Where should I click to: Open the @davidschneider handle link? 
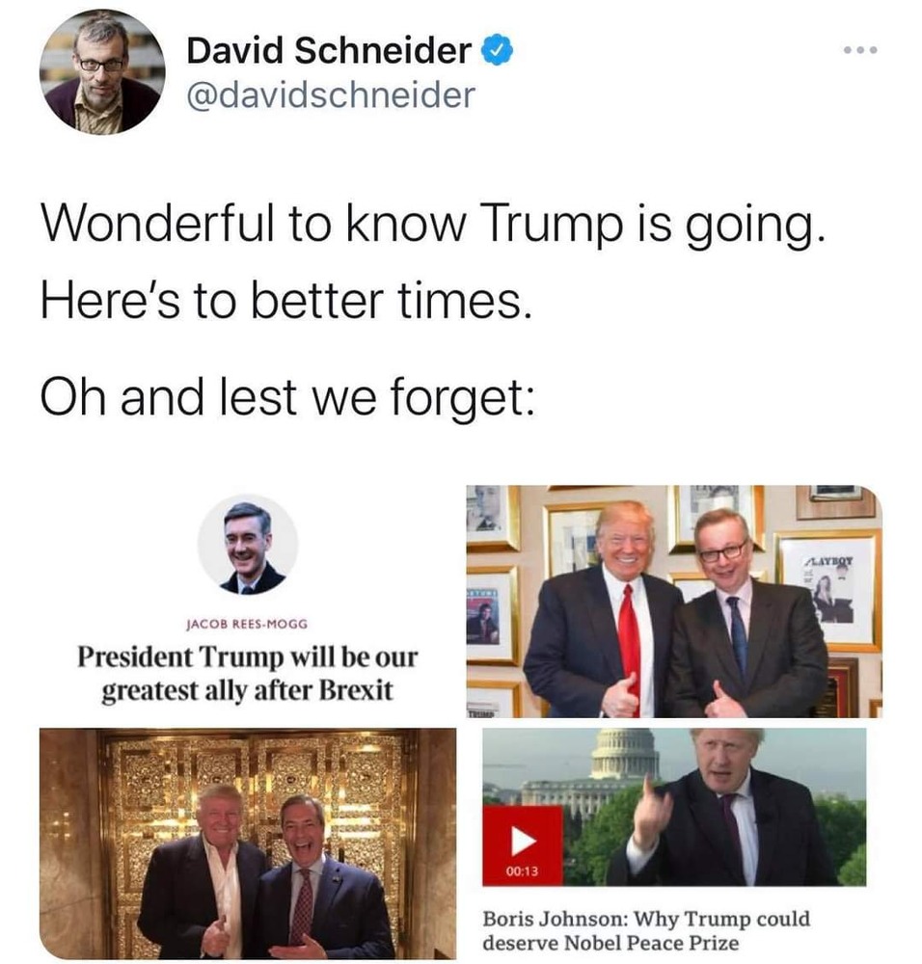[331, 95]
